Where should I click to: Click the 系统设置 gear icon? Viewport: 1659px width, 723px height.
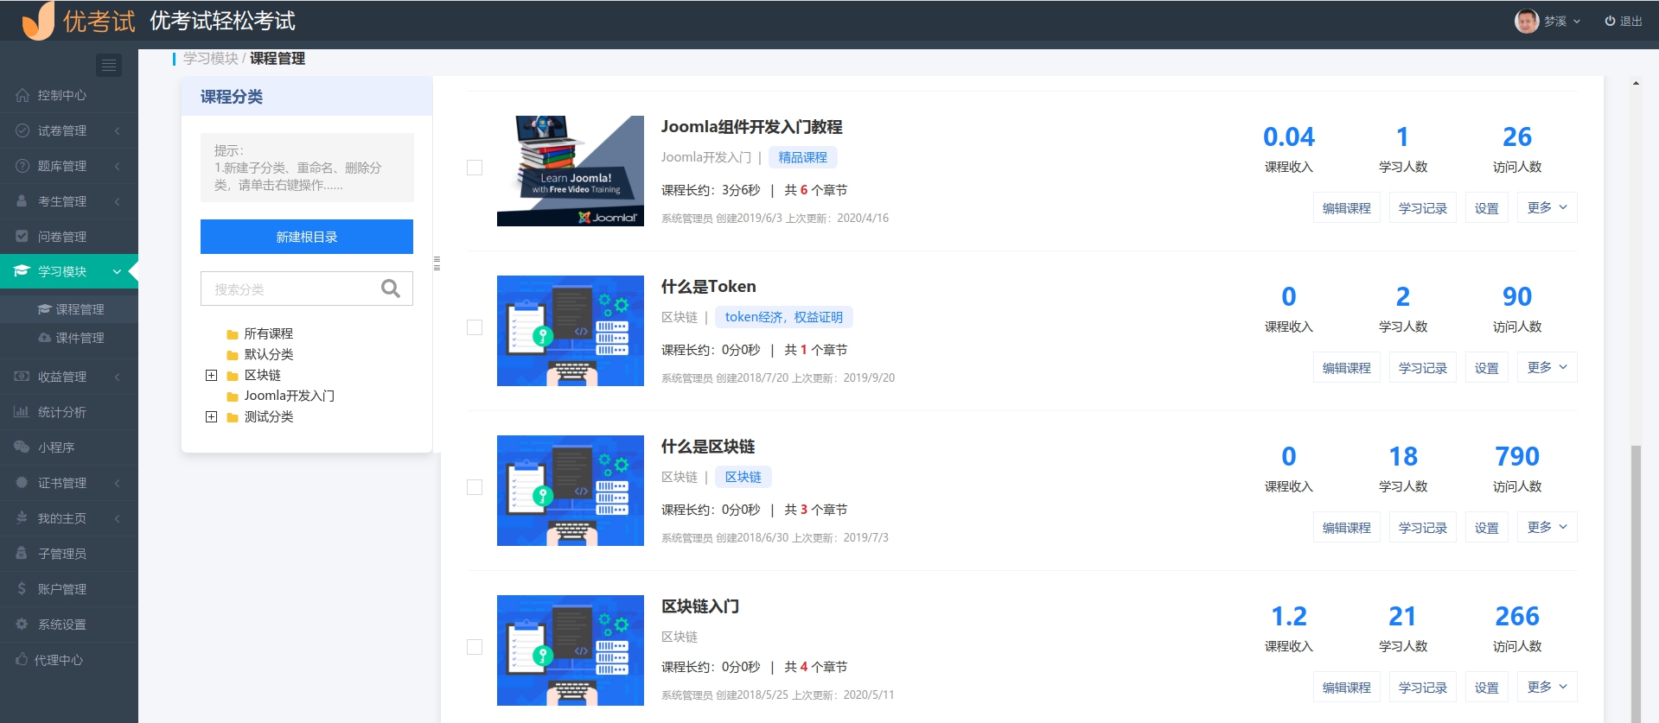point(22,625)
